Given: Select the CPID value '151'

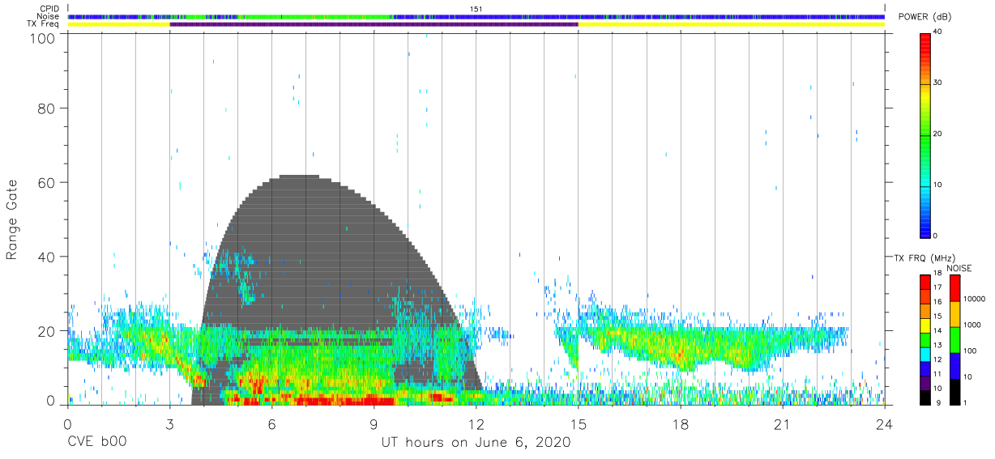Looking at the screenshot, I should 476,9.
